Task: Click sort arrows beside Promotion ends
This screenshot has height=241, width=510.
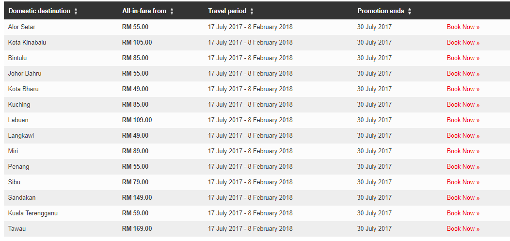Action: pos(410,11)
